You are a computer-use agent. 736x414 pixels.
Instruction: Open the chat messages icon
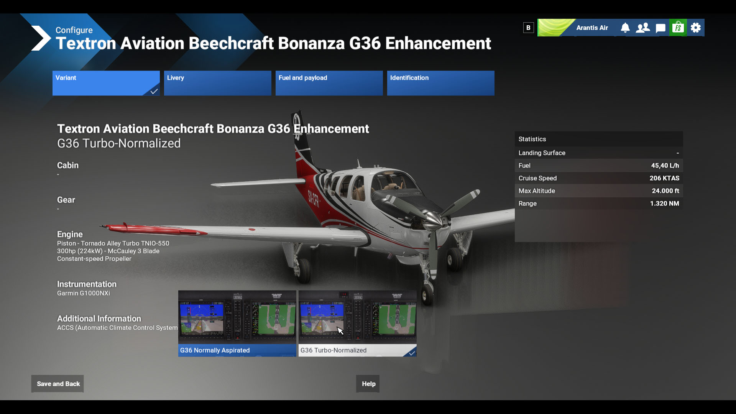tap(660, 28)
